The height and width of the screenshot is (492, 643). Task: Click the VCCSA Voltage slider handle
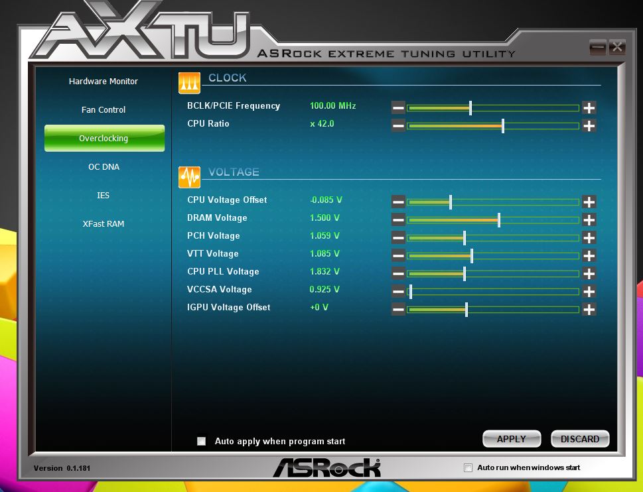point(411,291)
